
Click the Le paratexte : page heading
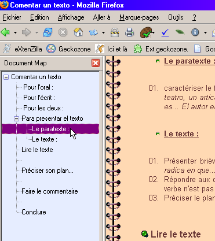(190, 61)
